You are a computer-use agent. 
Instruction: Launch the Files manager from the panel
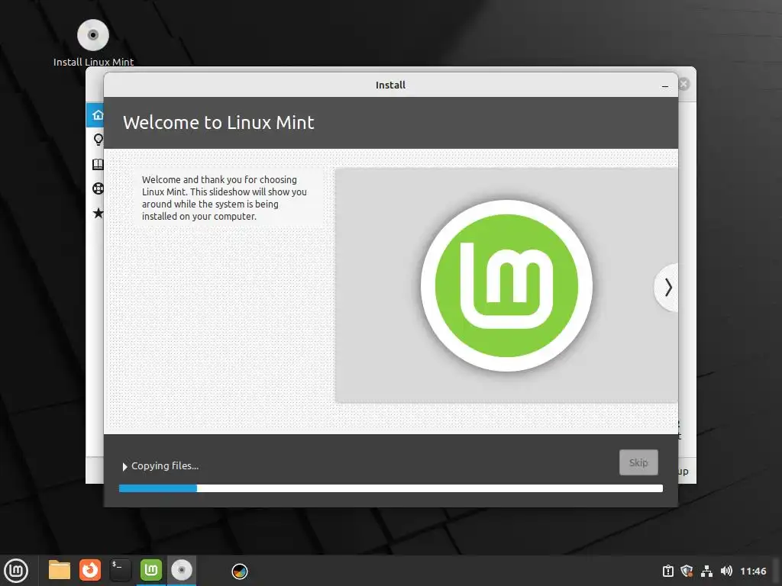60,570
